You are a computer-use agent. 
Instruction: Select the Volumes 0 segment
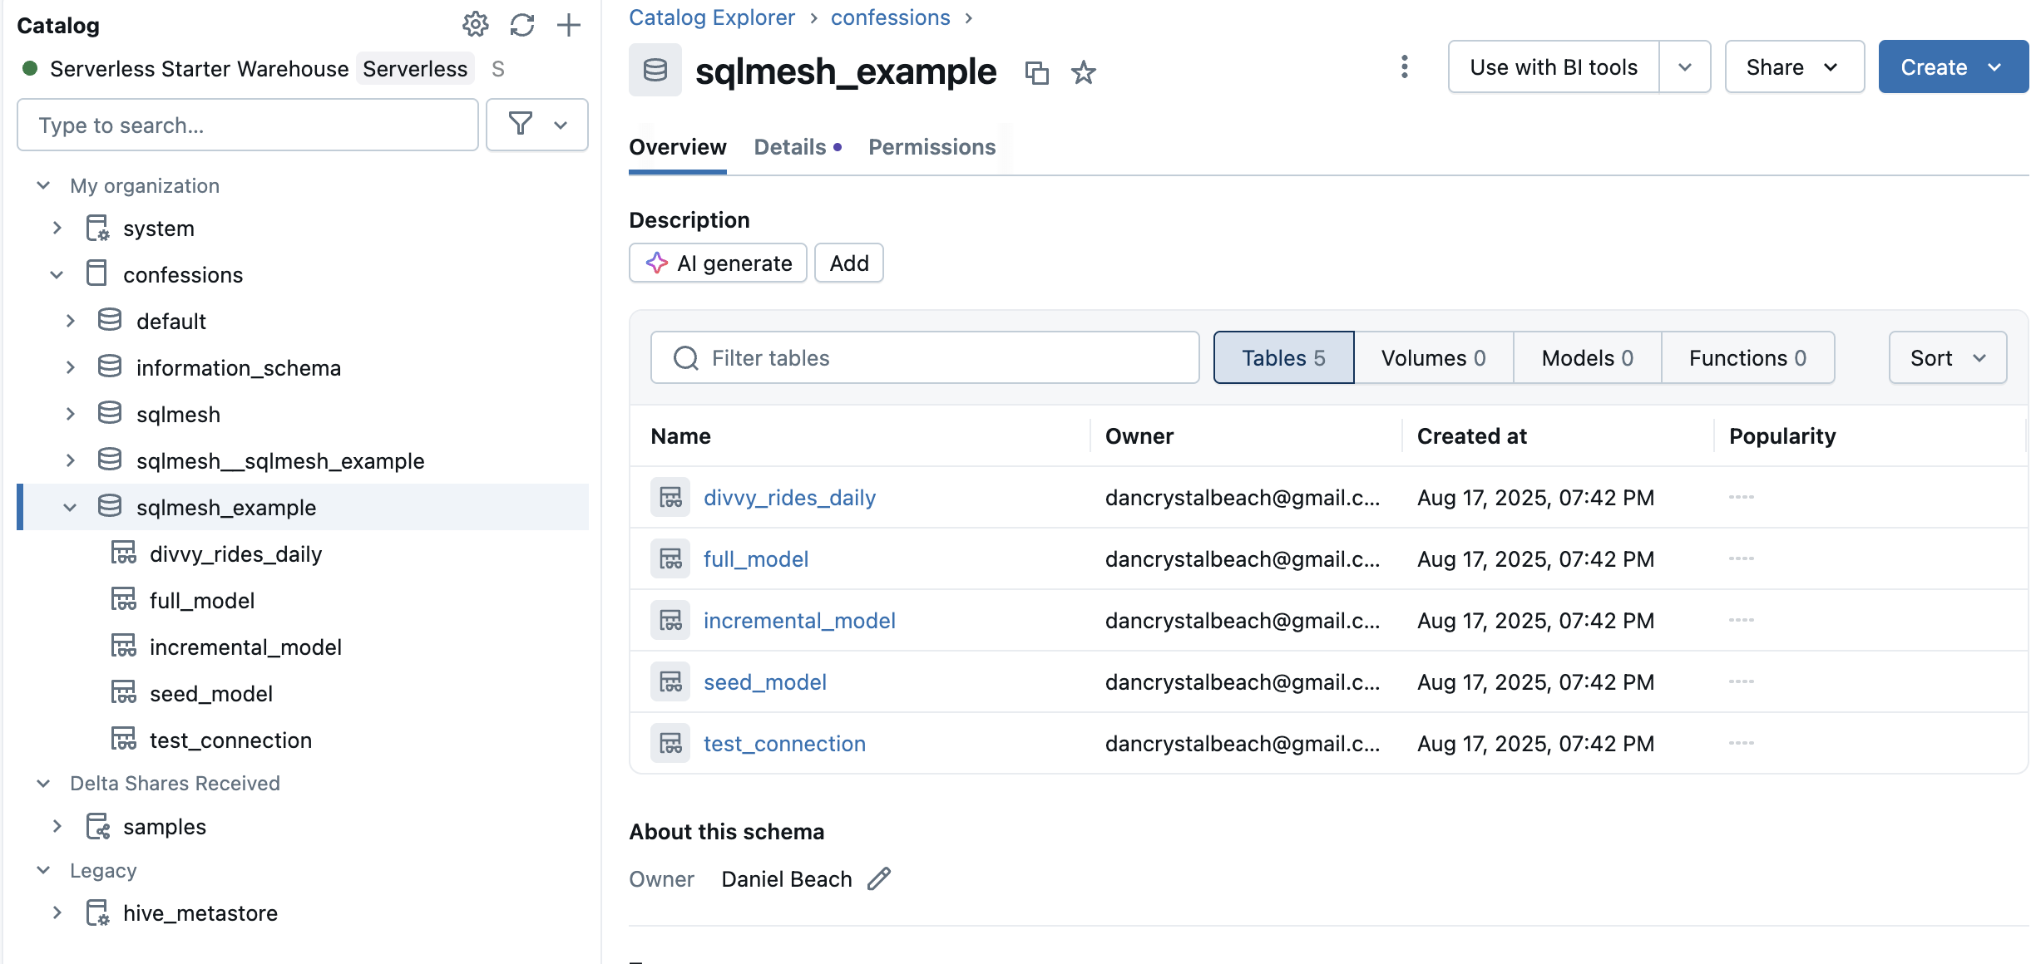1433,358
